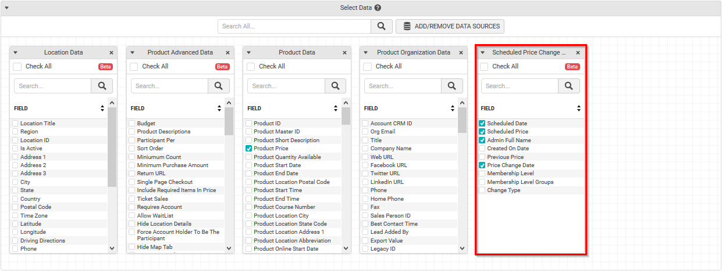Close the Product Advanced Data panel
Viewport: 722px width, 271px height.
(x=227, y=53)
